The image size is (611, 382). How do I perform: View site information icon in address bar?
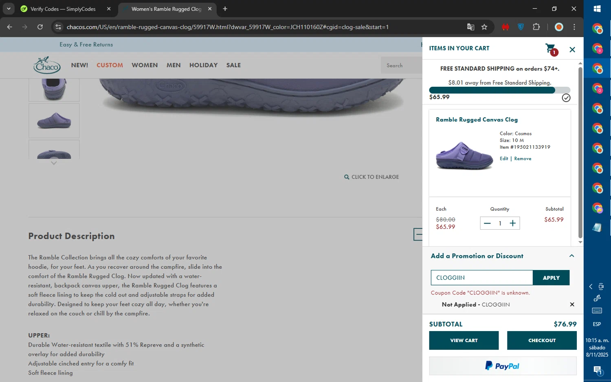pyautogui.click(x=58, y=27)
